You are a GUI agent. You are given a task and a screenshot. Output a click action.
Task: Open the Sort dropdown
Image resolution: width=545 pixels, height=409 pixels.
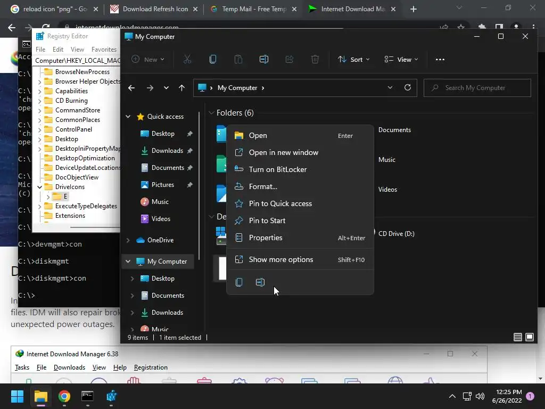pyautogui.click(x=353, y=60)
